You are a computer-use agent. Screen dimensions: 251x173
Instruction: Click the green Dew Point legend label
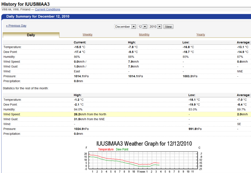(122, 149)
